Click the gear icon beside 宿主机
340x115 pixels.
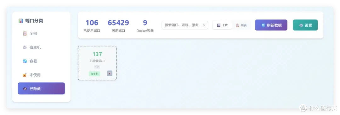pyautogui.click(x=25, y=47)
